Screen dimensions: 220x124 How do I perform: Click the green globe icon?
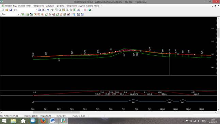point(90,10)
